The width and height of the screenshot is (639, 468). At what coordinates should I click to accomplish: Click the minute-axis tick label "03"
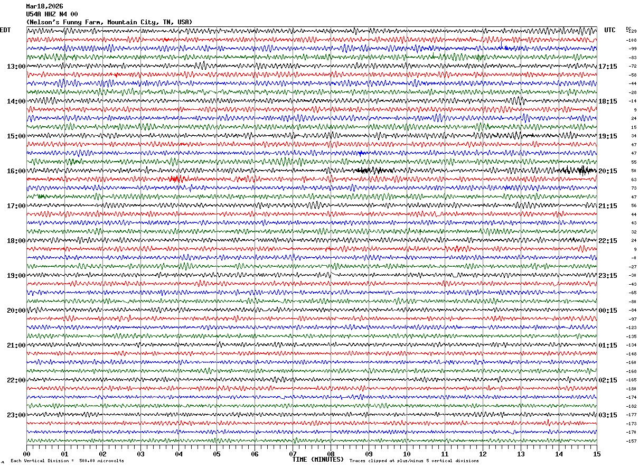coord(140,454)
